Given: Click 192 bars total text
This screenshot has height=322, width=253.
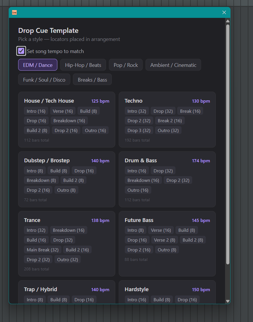Looking at the screenshot, I should 137,140.
